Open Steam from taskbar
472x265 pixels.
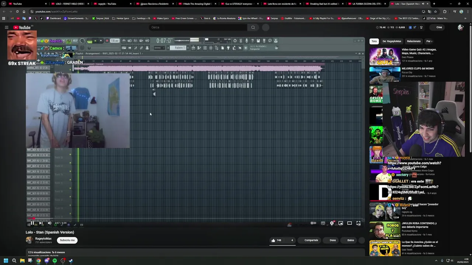point(71,261)
